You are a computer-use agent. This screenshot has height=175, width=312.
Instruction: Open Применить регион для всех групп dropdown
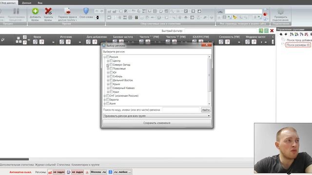tap(157, 116)
